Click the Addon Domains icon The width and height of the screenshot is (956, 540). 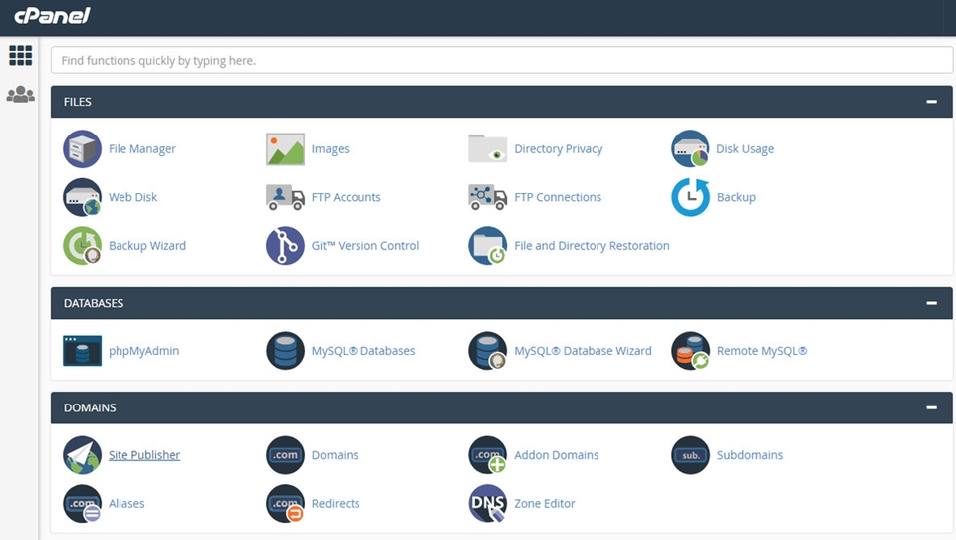click(x=487, y=455)
